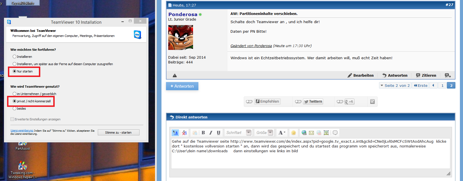
Task: Click the online status dot next to Ponderosa
Action: click(x=200, y=14)
